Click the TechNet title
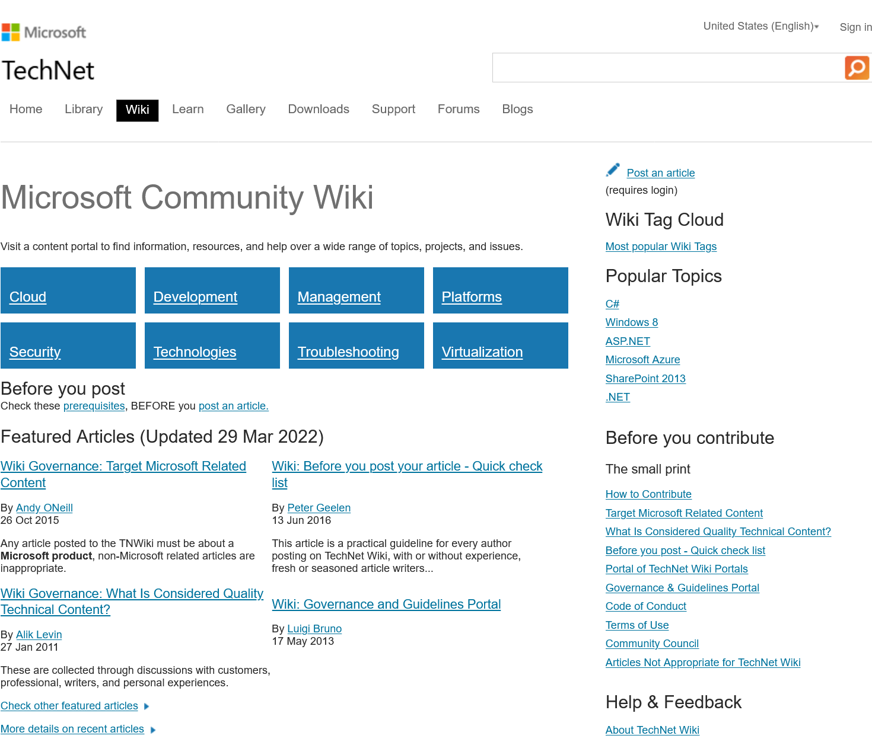 click(x=48, y=71)
